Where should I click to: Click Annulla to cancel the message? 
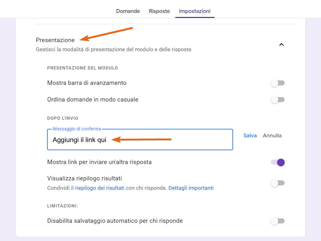pyautogui.click(x=272, y=136)
